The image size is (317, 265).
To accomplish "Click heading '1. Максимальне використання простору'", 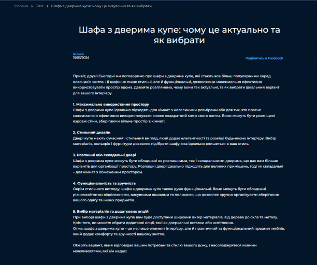I will coord(111,105).
